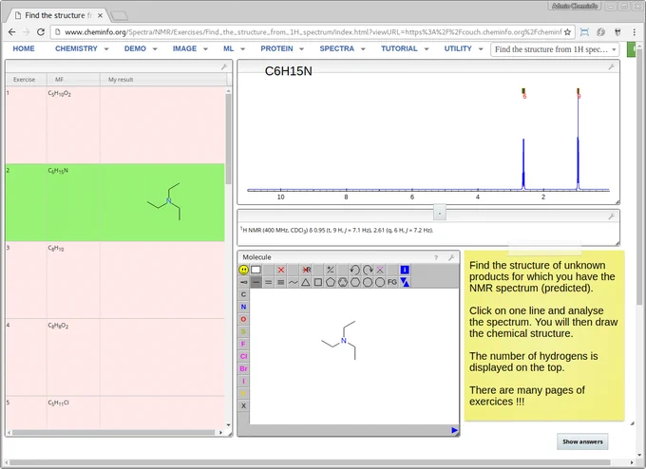Screen dimensions: 646x469
Task: Open the NMR description panel wrench settings
Action: pos(612,216)
